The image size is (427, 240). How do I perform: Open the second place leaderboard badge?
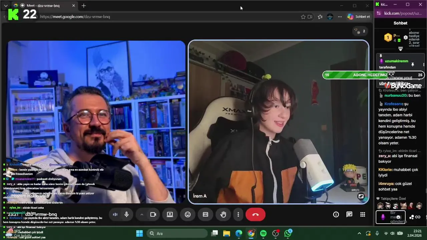[405, 38]
